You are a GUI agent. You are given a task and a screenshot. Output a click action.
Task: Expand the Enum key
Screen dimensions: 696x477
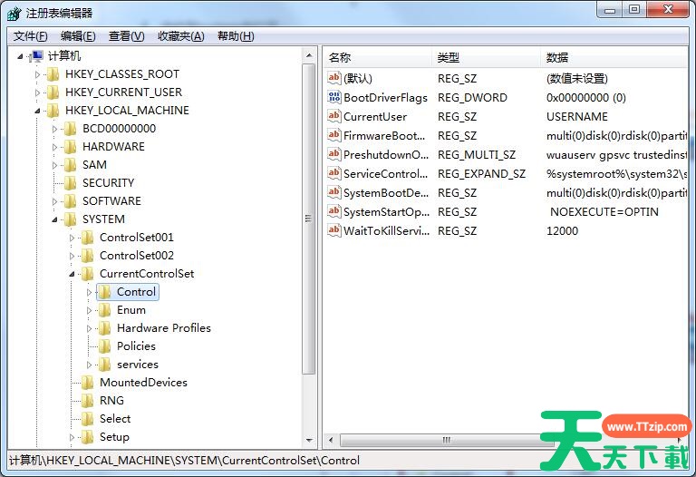point(89,310)
